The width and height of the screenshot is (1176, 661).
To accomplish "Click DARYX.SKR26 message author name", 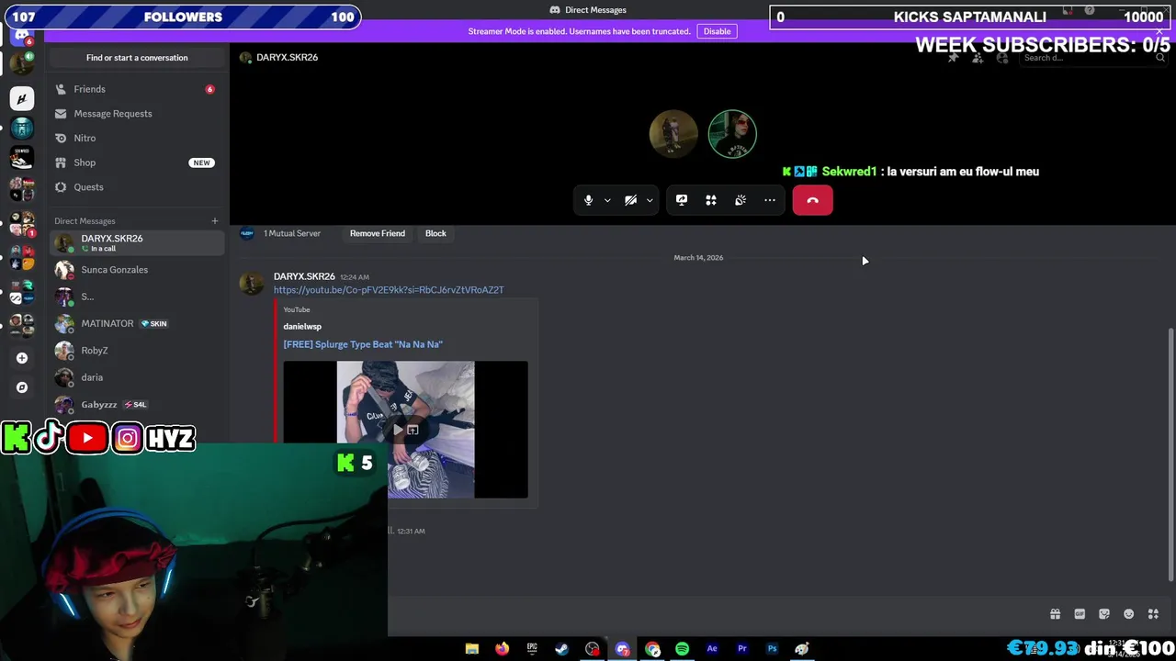I will tap(304, 276).
